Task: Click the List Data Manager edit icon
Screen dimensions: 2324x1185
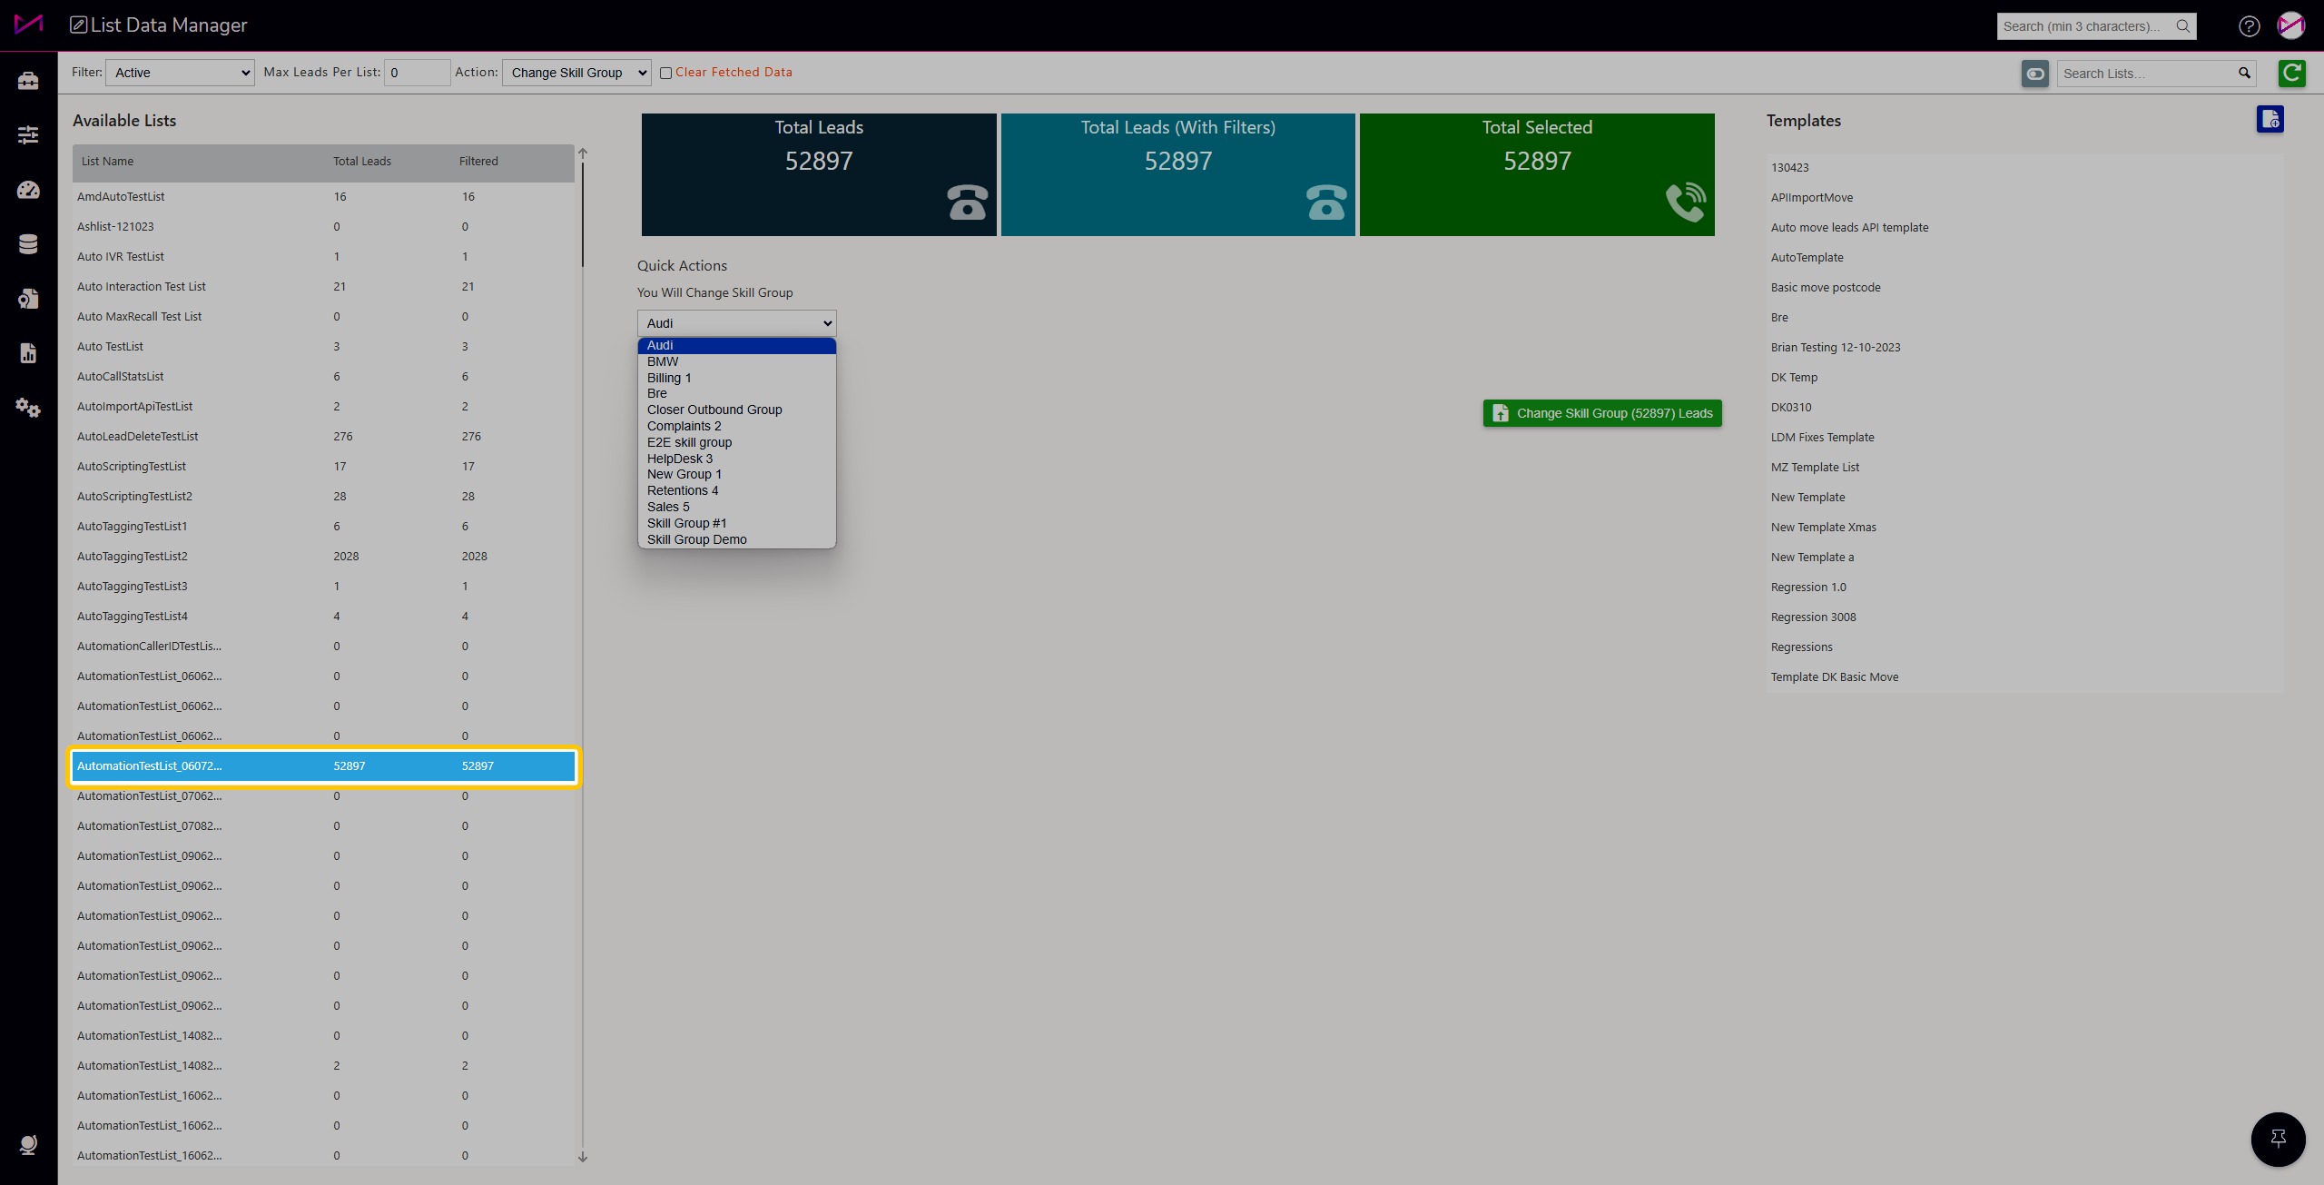Action: [x=79, y=25]
